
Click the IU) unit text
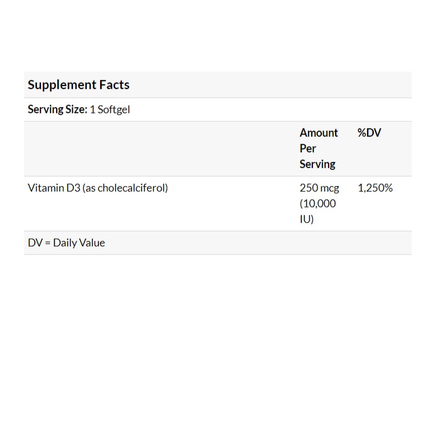pos(306,219)
